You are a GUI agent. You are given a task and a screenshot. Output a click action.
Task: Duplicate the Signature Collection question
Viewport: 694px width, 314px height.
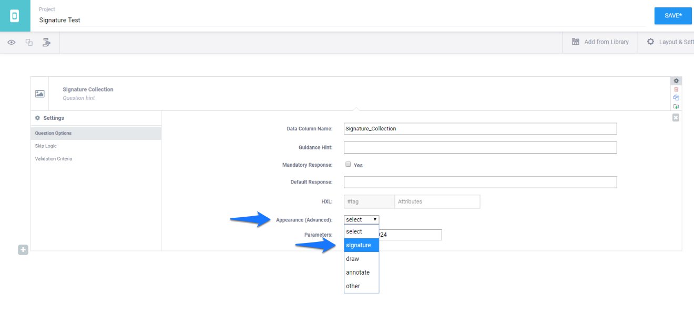676,97
